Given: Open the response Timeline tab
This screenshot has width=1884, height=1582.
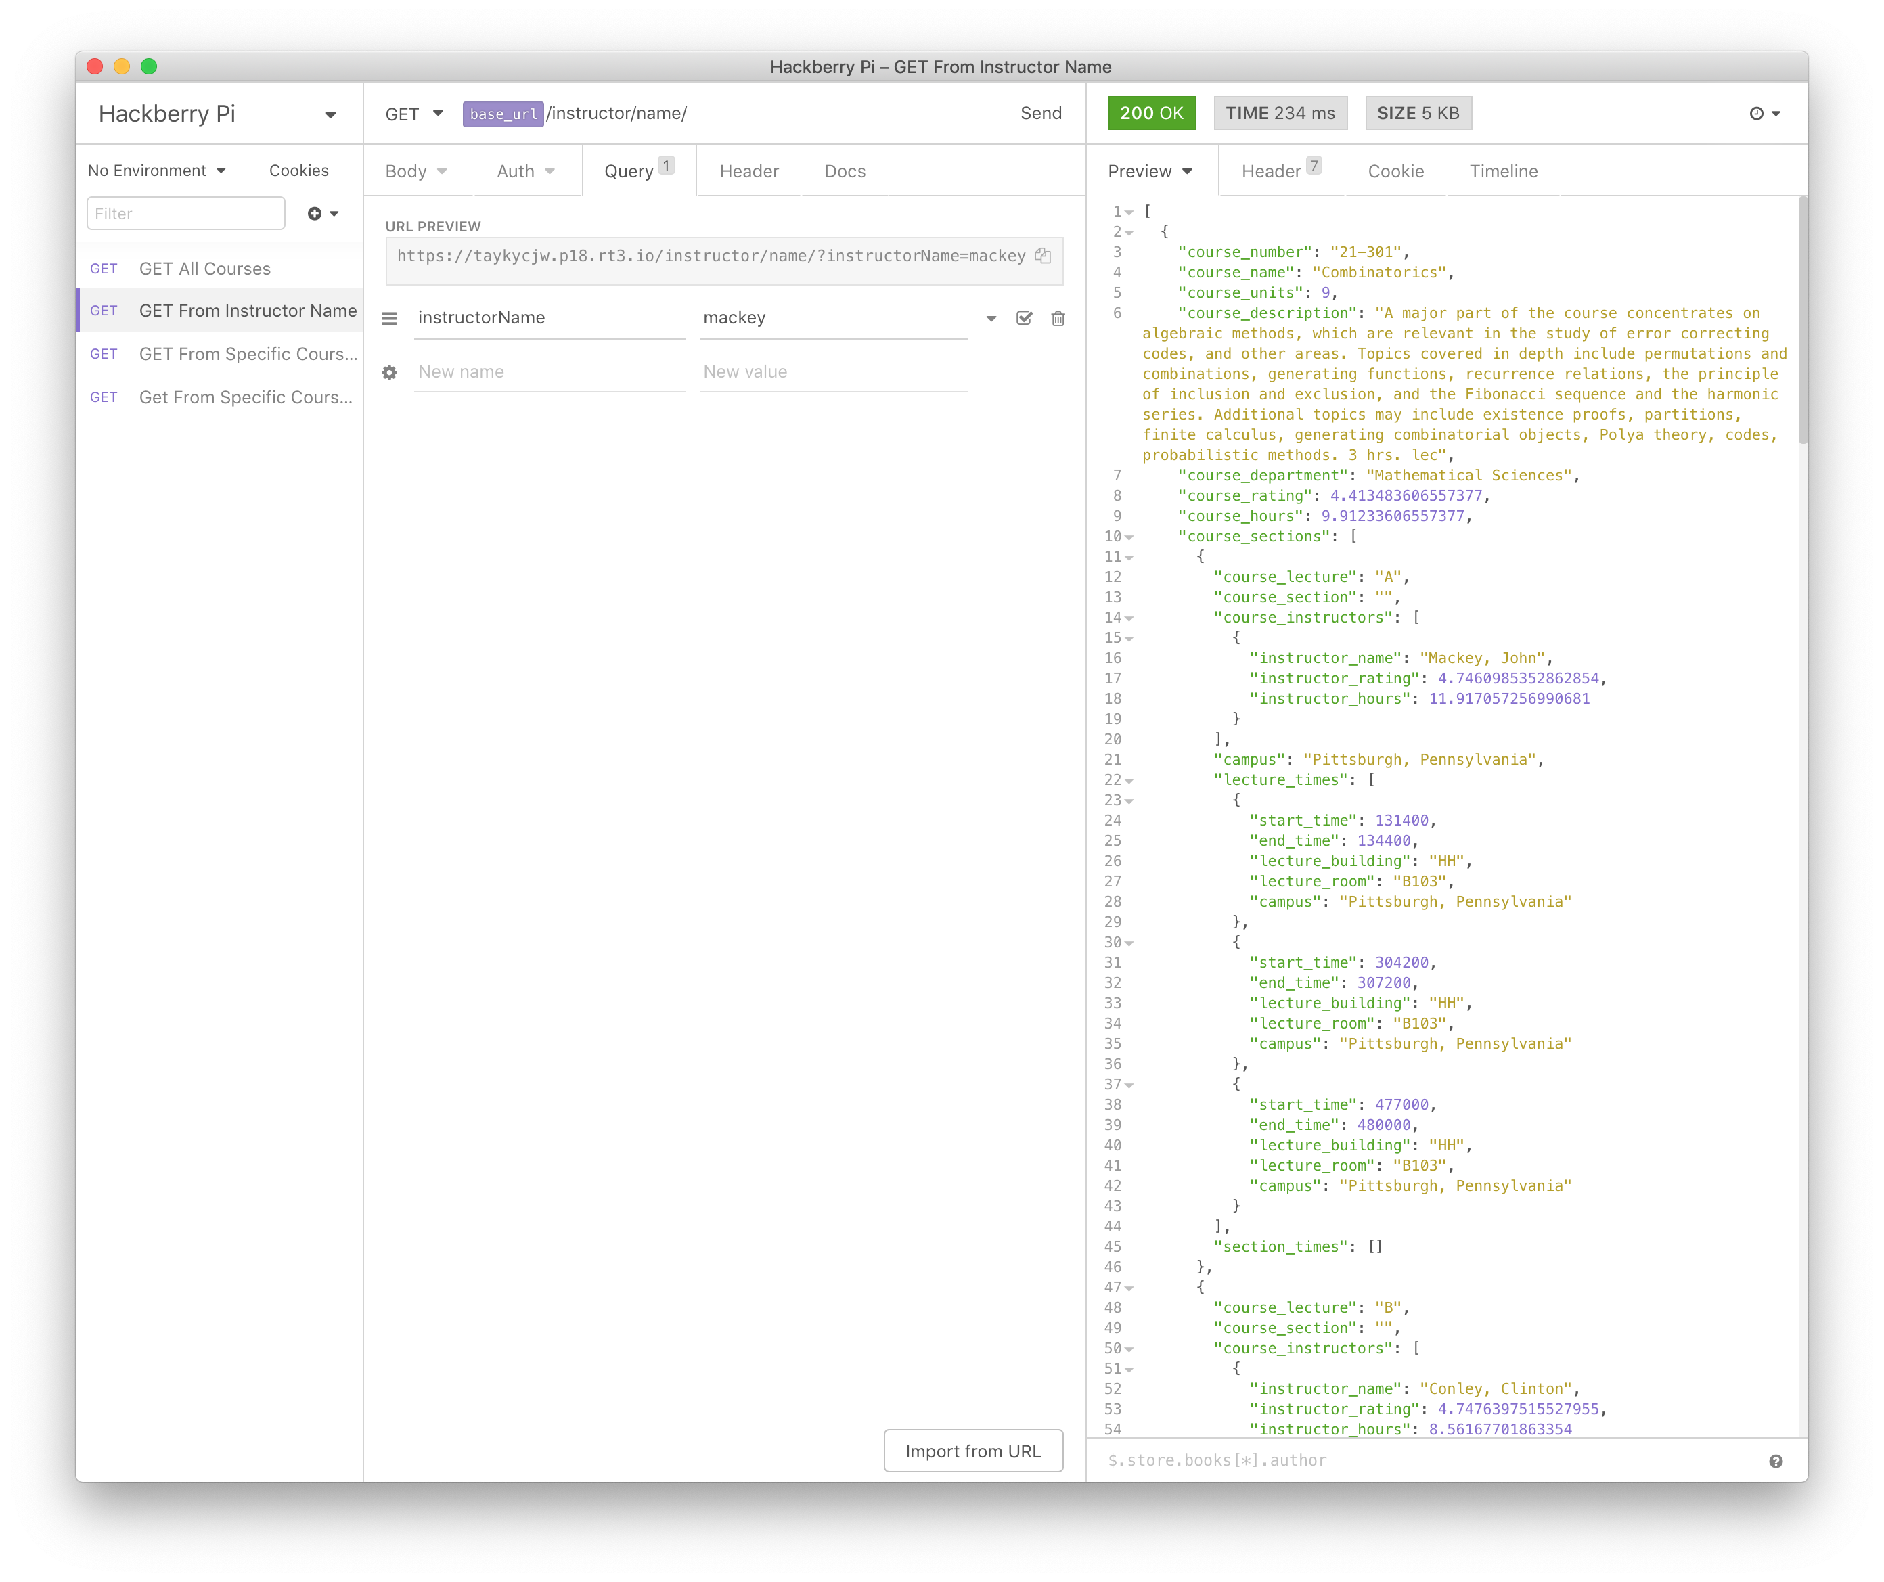Looking at the screenshot, I should point(1503,171).
